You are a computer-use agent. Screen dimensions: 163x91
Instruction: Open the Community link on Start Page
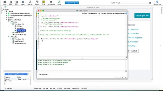(131, 46)
